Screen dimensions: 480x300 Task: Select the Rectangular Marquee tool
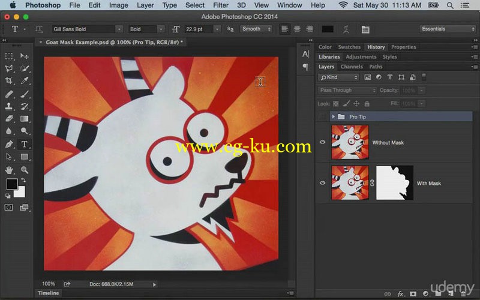tap(9, 56)
